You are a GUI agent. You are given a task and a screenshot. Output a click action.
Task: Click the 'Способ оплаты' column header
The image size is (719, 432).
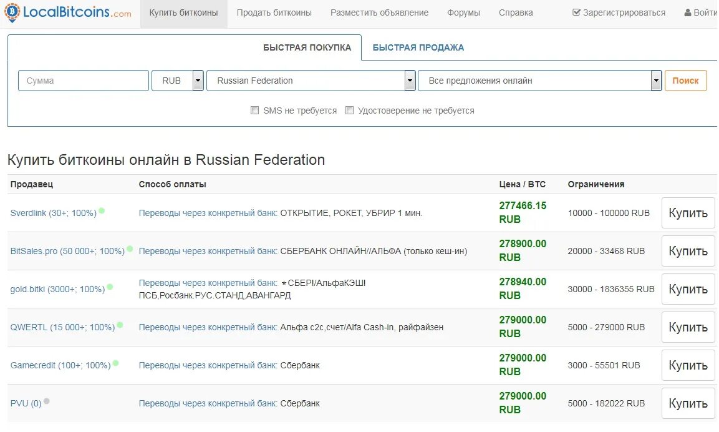tap(172, 184)
